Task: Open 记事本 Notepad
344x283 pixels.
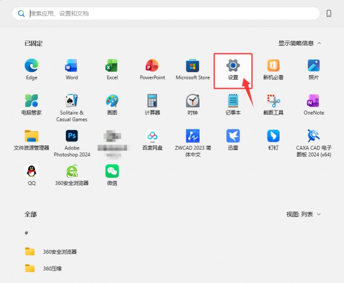Action: 233,105
